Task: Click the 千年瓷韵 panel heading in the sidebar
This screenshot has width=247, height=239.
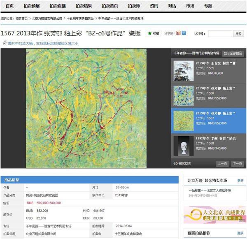Action: pyautogui.click(x=196, y=53)
